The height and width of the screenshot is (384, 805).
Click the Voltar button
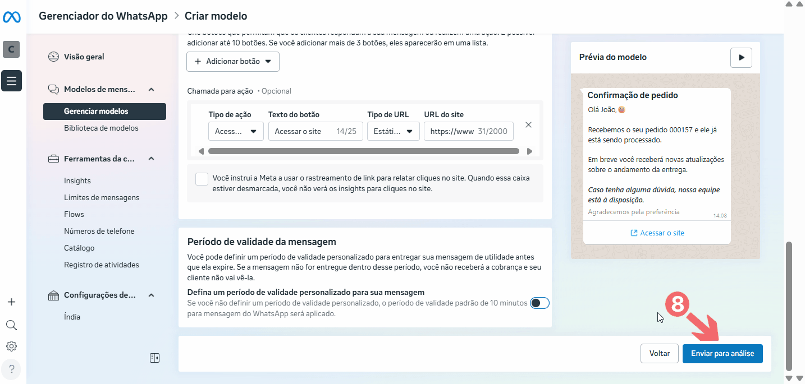click(659, 354)
